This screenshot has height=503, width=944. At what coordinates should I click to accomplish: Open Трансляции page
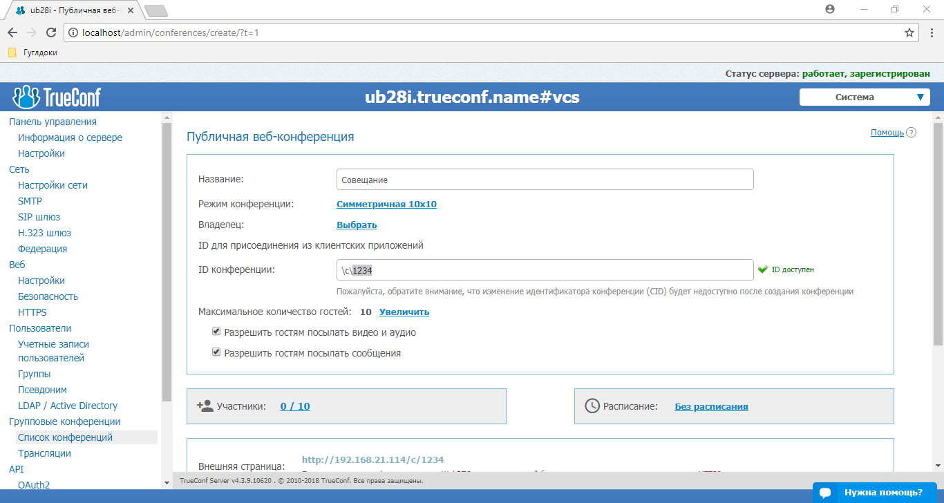pos(44,453)
